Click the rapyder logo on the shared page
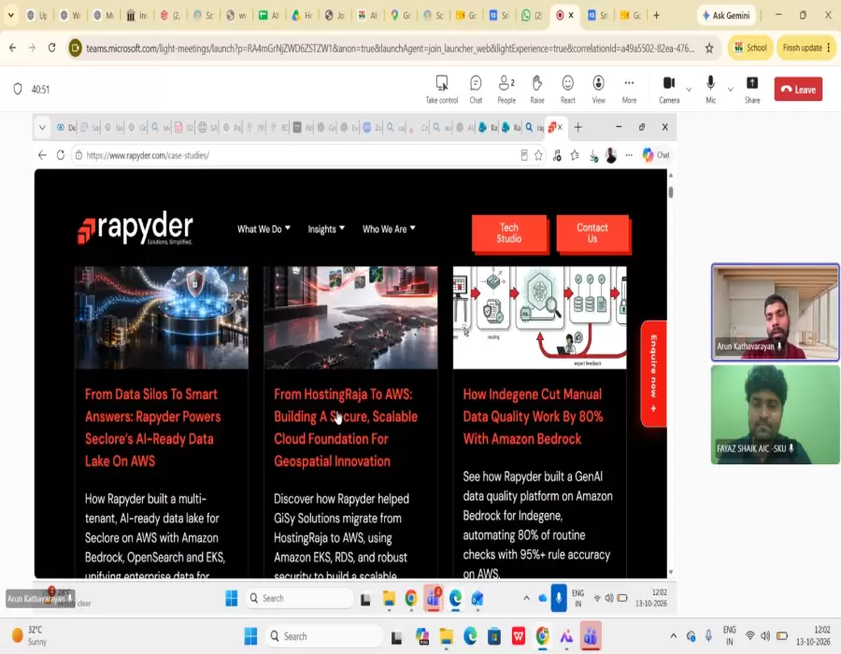Viewport: 841px width, 654px height. [135, 229]
